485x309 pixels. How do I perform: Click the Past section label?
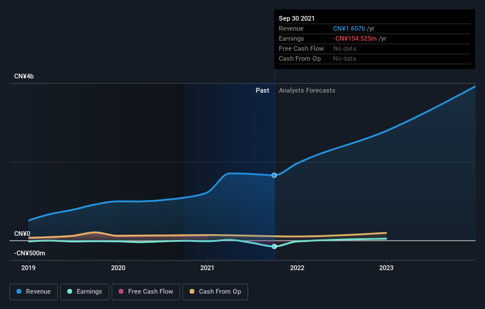tap(262, 90)
